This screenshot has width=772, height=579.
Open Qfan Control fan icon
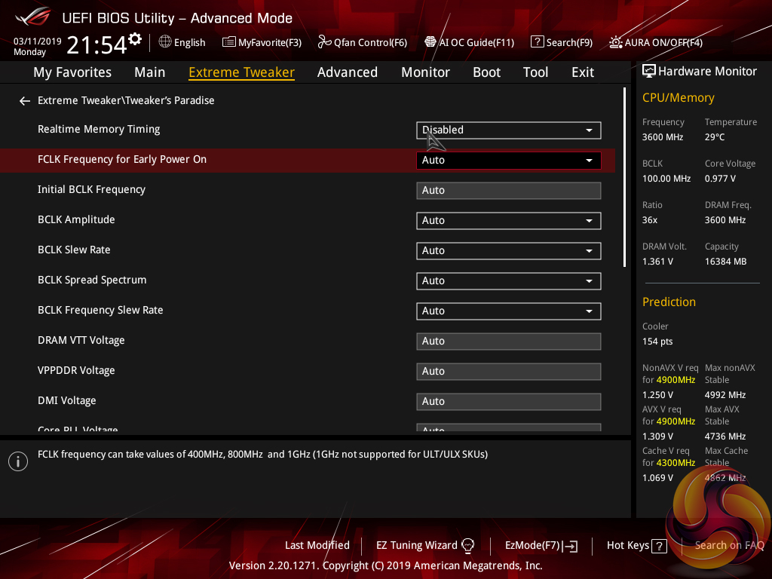(x=324, y=42)
